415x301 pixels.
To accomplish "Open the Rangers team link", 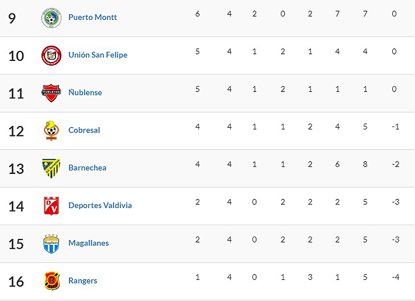I will (x=82, y=281).
